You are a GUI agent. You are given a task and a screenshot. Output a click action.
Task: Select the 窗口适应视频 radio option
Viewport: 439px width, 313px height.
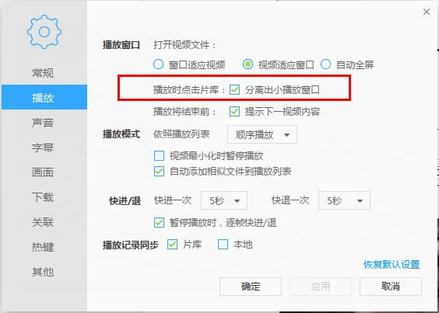158,64
